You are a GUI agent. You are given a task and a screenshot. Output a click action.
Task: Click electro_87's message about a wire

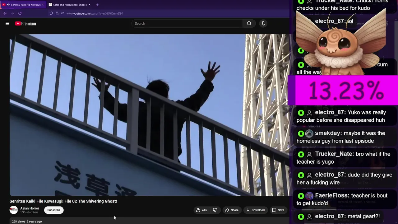tap(345, 179)
